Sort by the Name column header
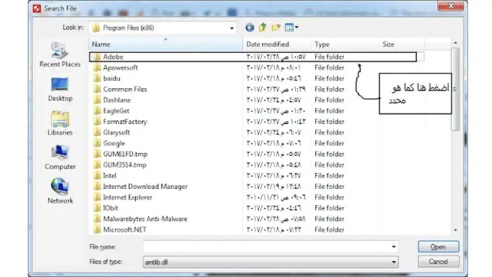Screen dimensions: 492x277 coord(166,44)
